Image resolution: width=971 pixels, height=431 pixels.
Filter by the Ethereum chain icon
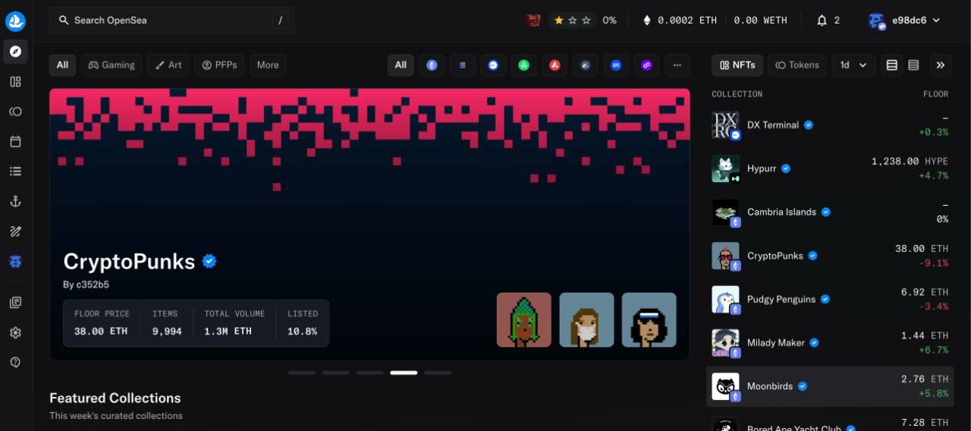coord(432,65)
